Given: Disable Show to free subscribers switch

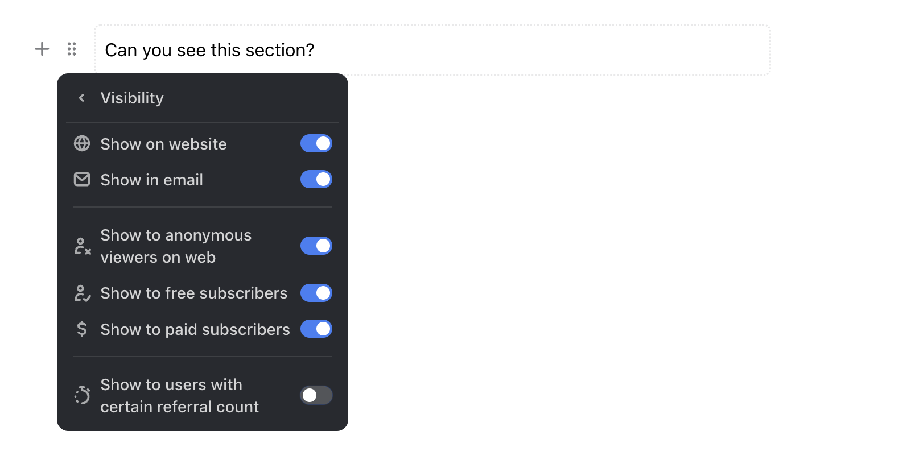Looking at the screenshot, I should tap(316, 293).
